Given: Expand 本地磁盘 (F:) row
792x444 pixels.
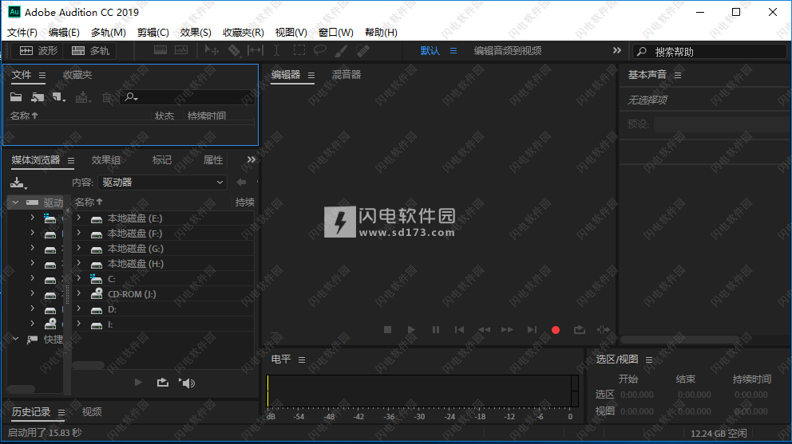Looking at the screenshot, I should click(79, 233).
